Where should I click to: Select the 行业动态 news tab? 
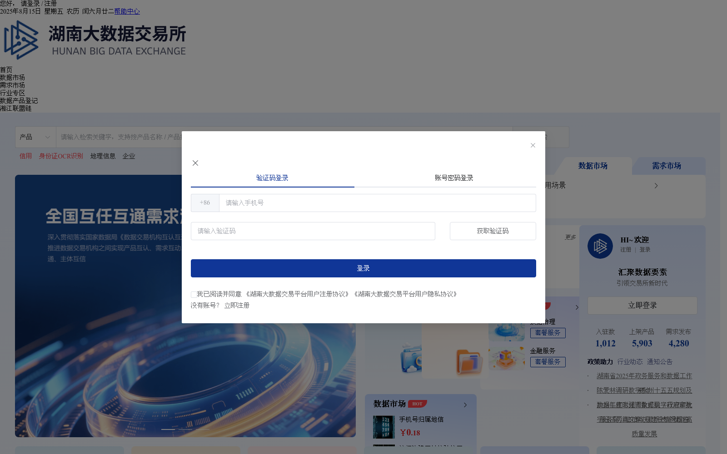pos(630,362)
